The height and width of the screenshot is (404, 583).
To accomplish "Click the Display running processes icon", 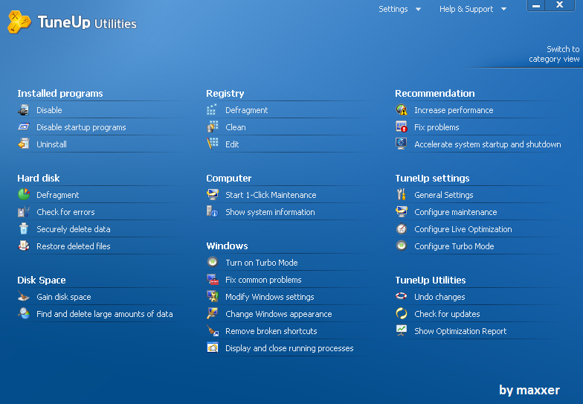I will pos(213,347).
